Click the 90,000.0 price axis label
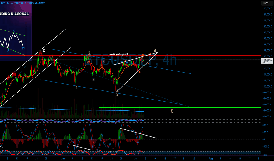 click(x=267, y=117)
